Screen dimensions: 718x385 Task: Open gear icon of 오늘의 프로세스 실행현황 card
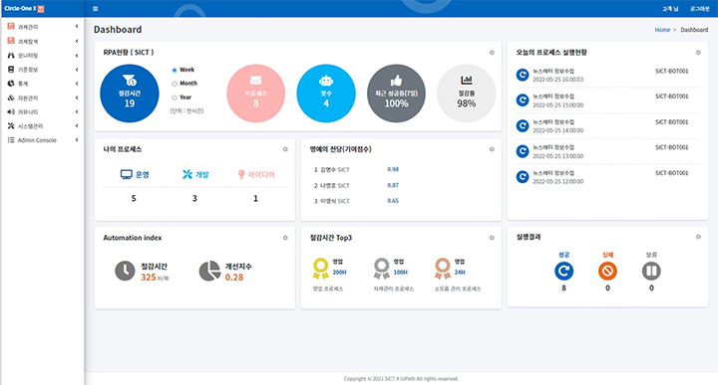698,53
